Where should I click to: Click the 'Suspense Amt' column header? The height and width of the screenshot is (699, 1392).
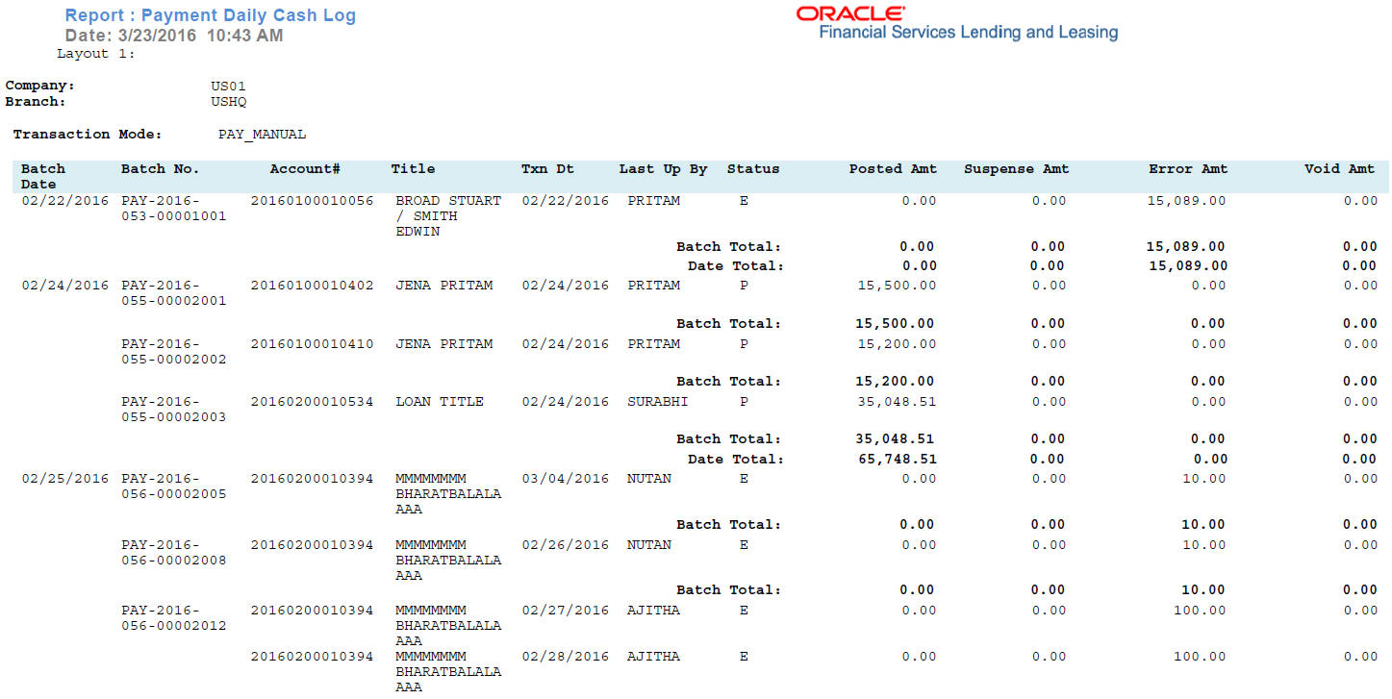(x=1017, y=168)
